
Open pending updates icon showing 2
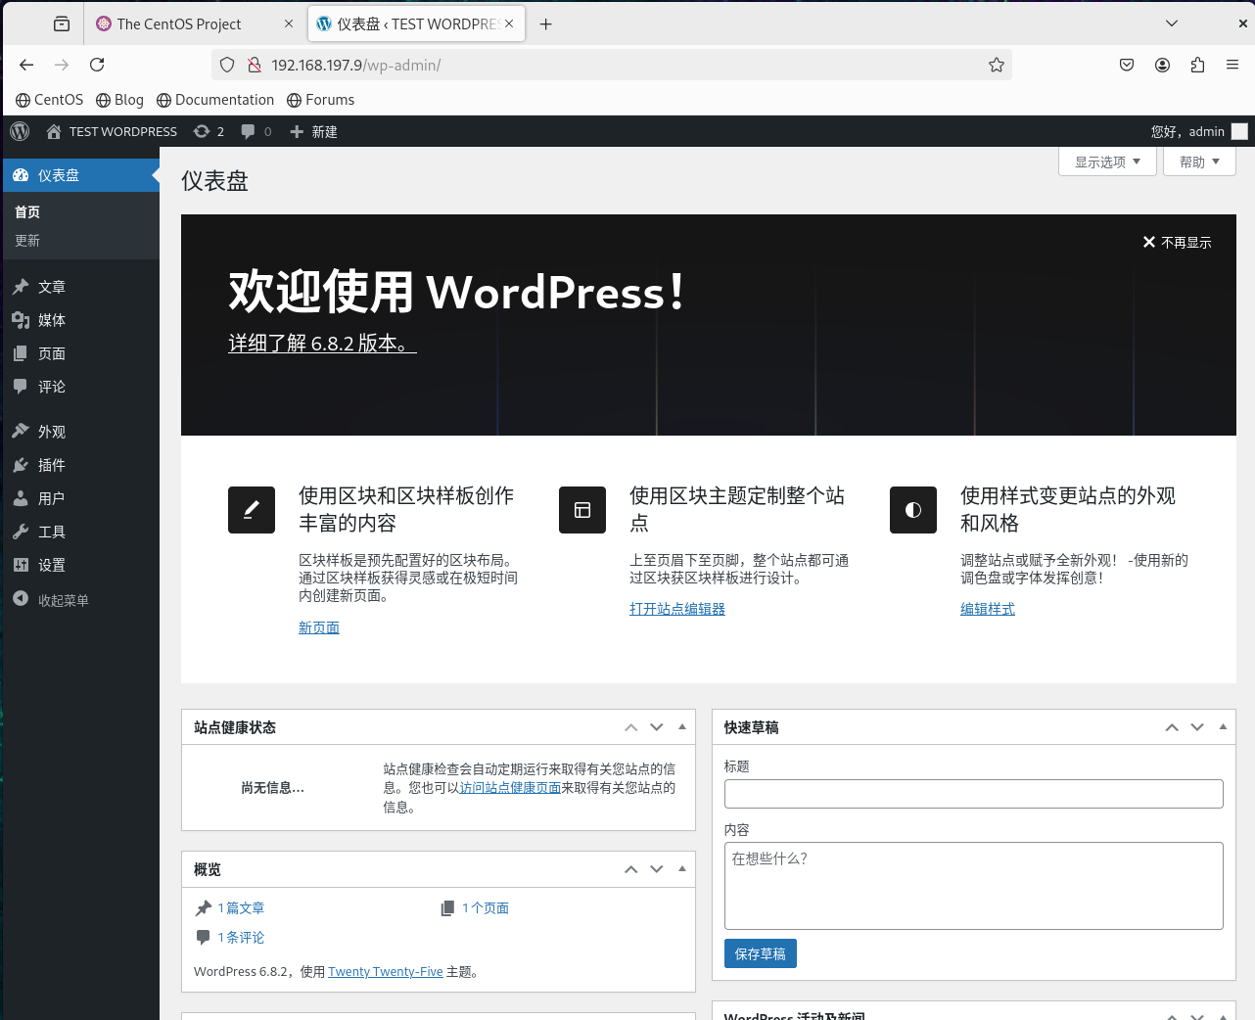point(209,131)
